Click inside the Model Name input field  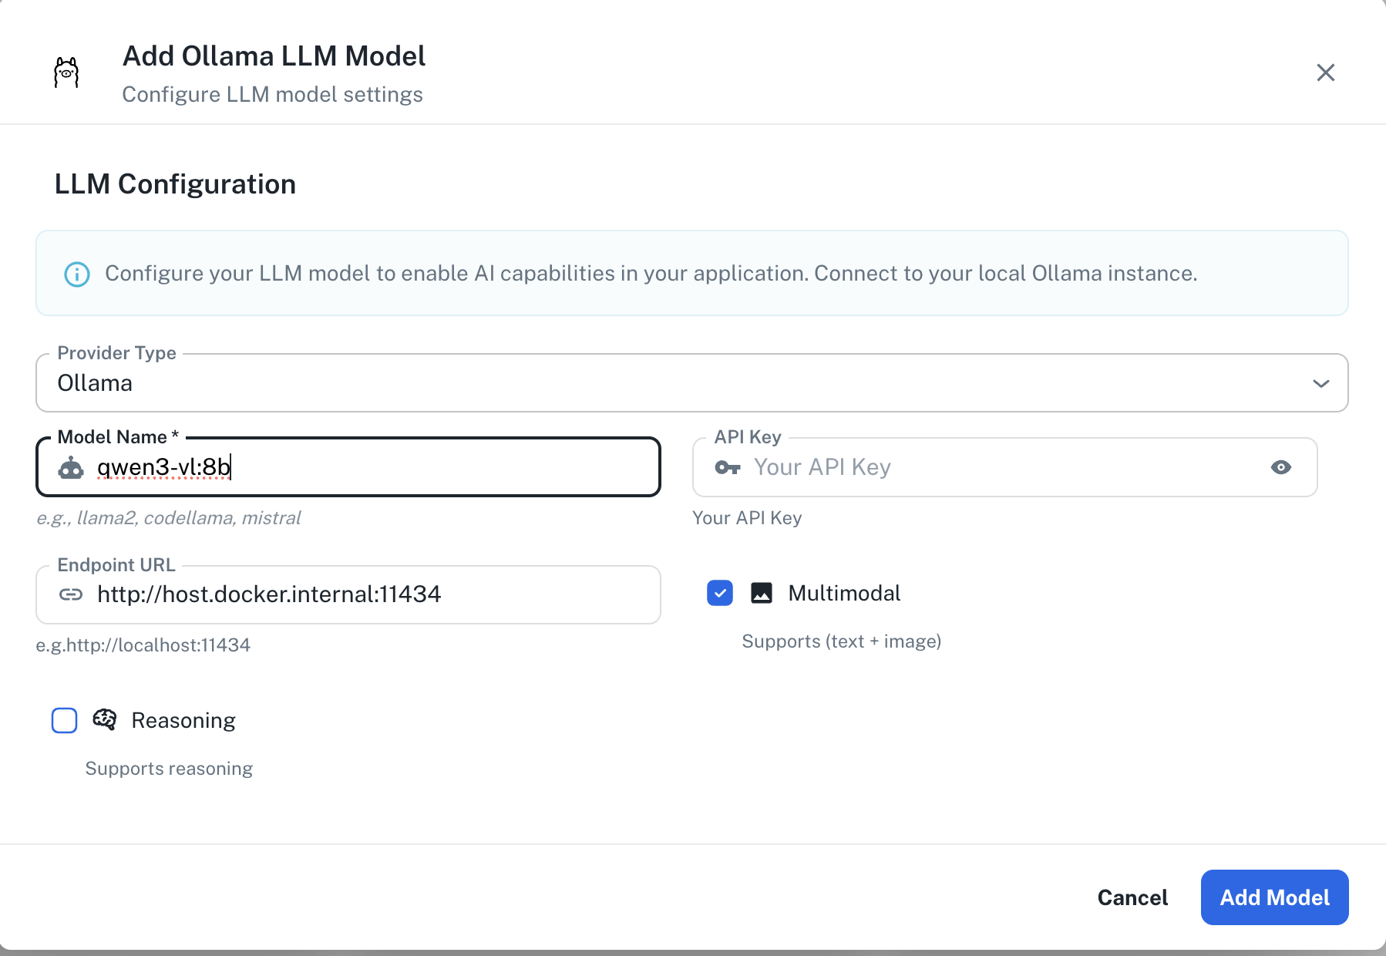coord(347,466)
